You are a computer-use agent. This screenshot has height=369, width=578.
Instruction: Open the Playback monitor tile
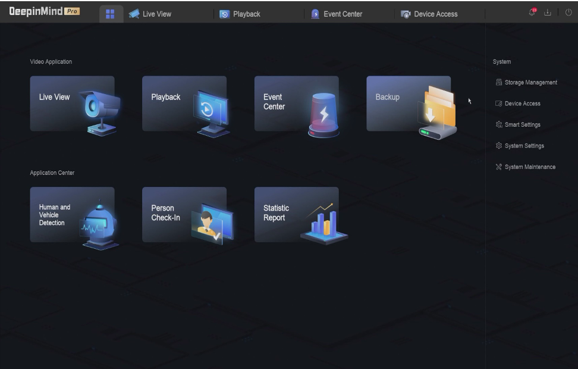pos(184,104)
